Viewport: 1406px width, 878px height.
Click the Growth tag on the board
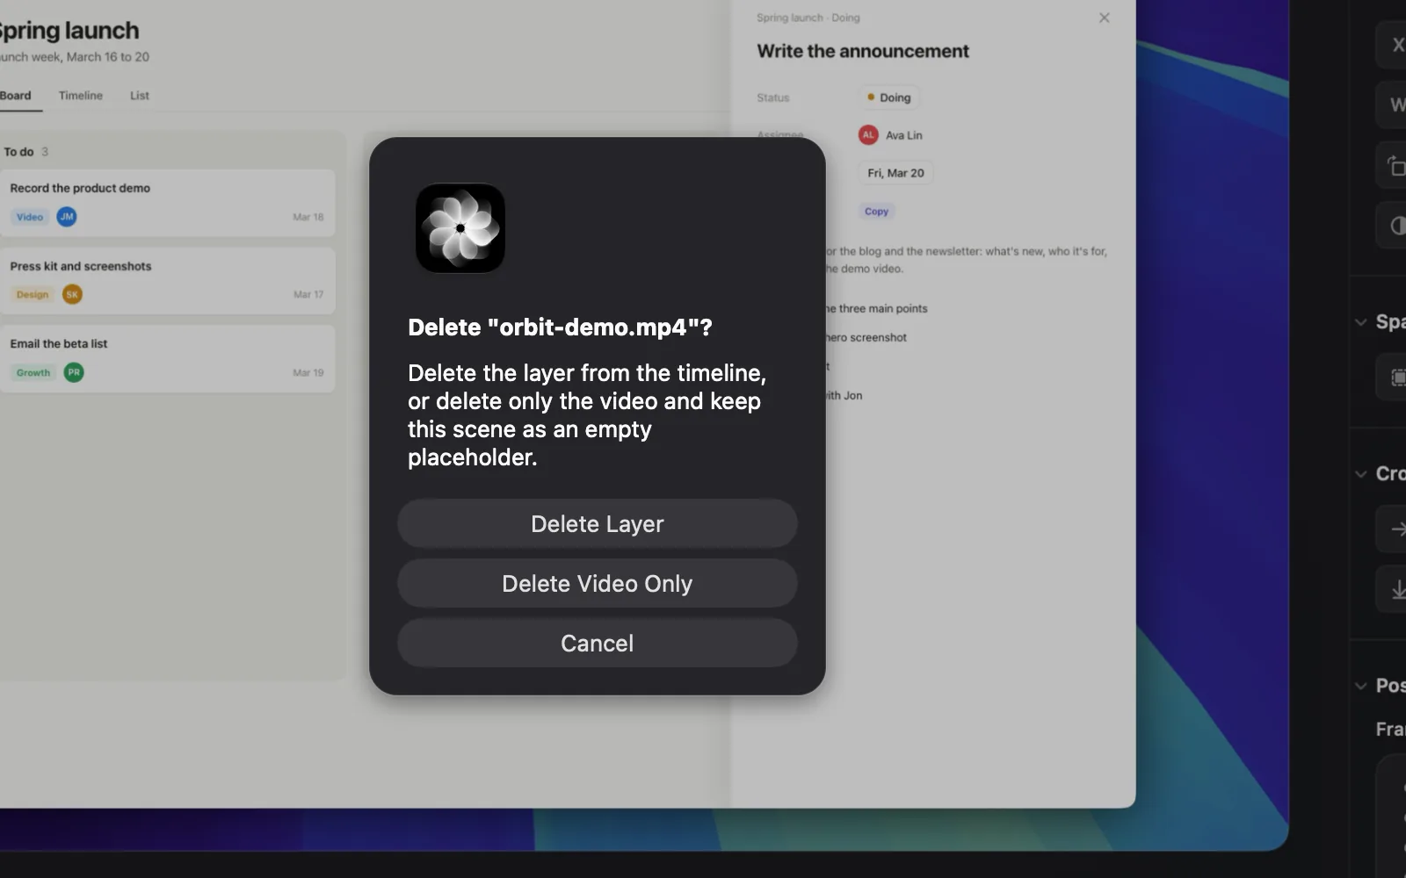coord(33,373)
